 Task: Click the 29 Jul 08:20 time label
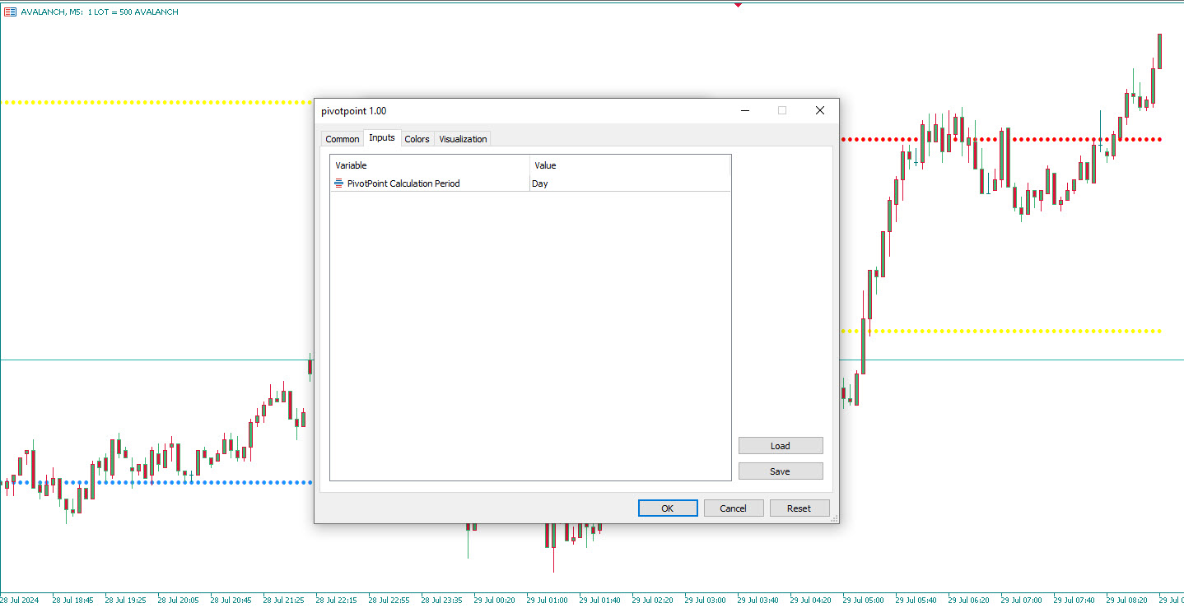tap(1126, 600)
